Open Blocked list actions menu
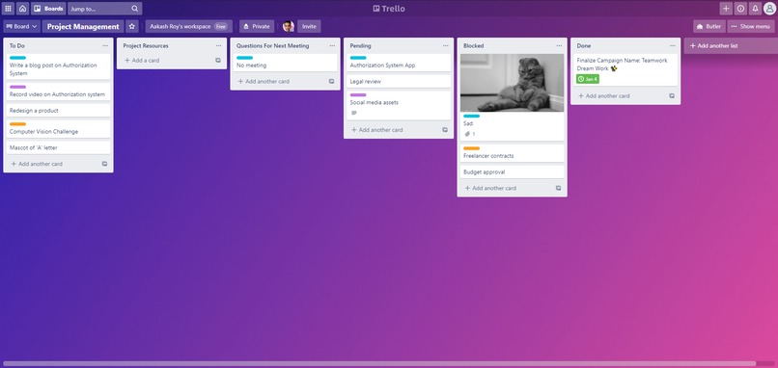Viewport: 778px width, 368px height. point(559,45)
